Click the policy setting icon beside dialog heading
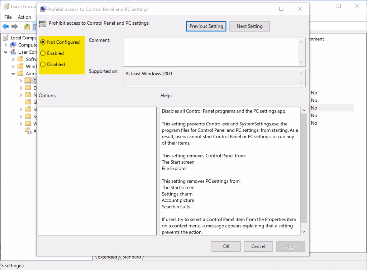This screenshot has width=367, height=270. [x=42, y=24]
